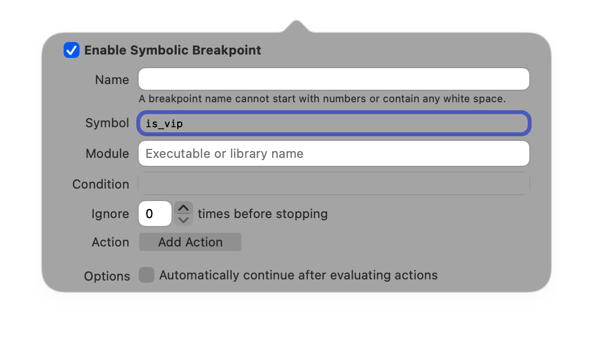Image resolution: width=593 pixels, height=343 pixels.
Task: Click the Ignore label
Action: (x=110, y=214)
